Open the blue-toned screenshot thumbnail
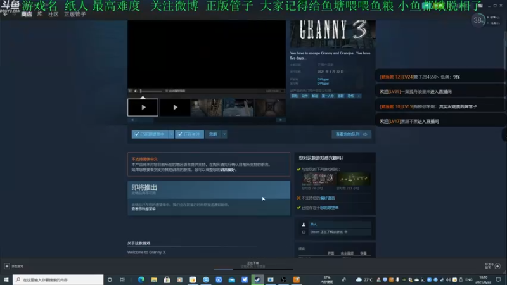Image resolution: width=507 pixels, height=285 pixels. click(x=238, y=107)
